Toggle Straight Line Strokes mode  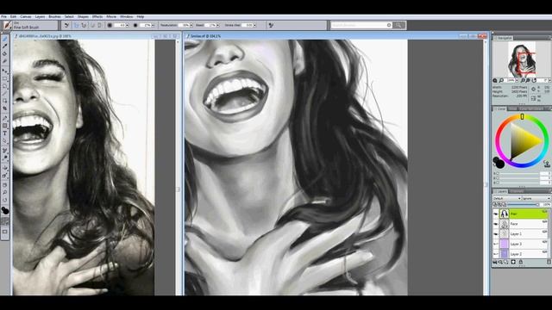pos(84,25)
